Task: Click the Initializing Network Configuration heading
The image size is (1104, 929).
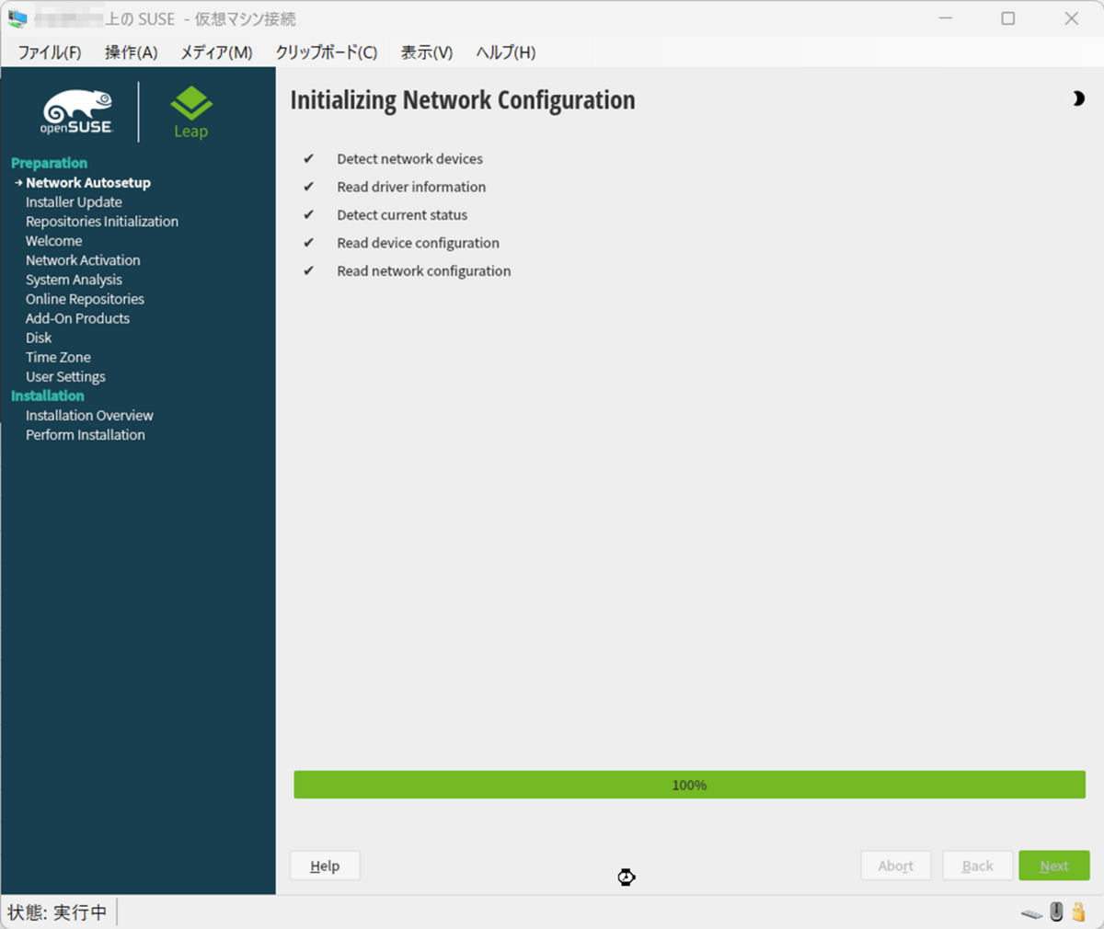Action: coord(463,99)
